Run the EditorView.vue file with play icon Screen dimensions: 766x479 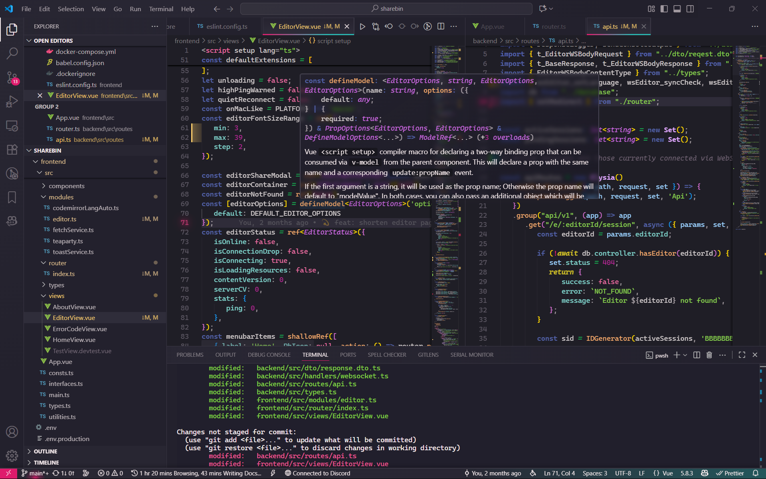(x=362, y=26)
